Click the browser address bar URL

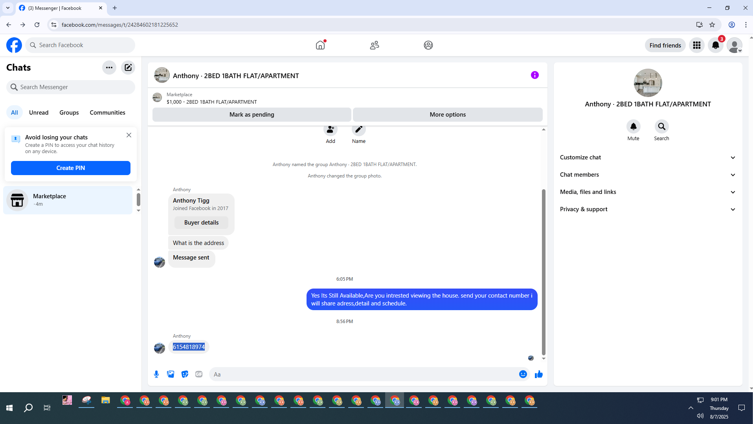pyautogui.click(x=120, y=25)
